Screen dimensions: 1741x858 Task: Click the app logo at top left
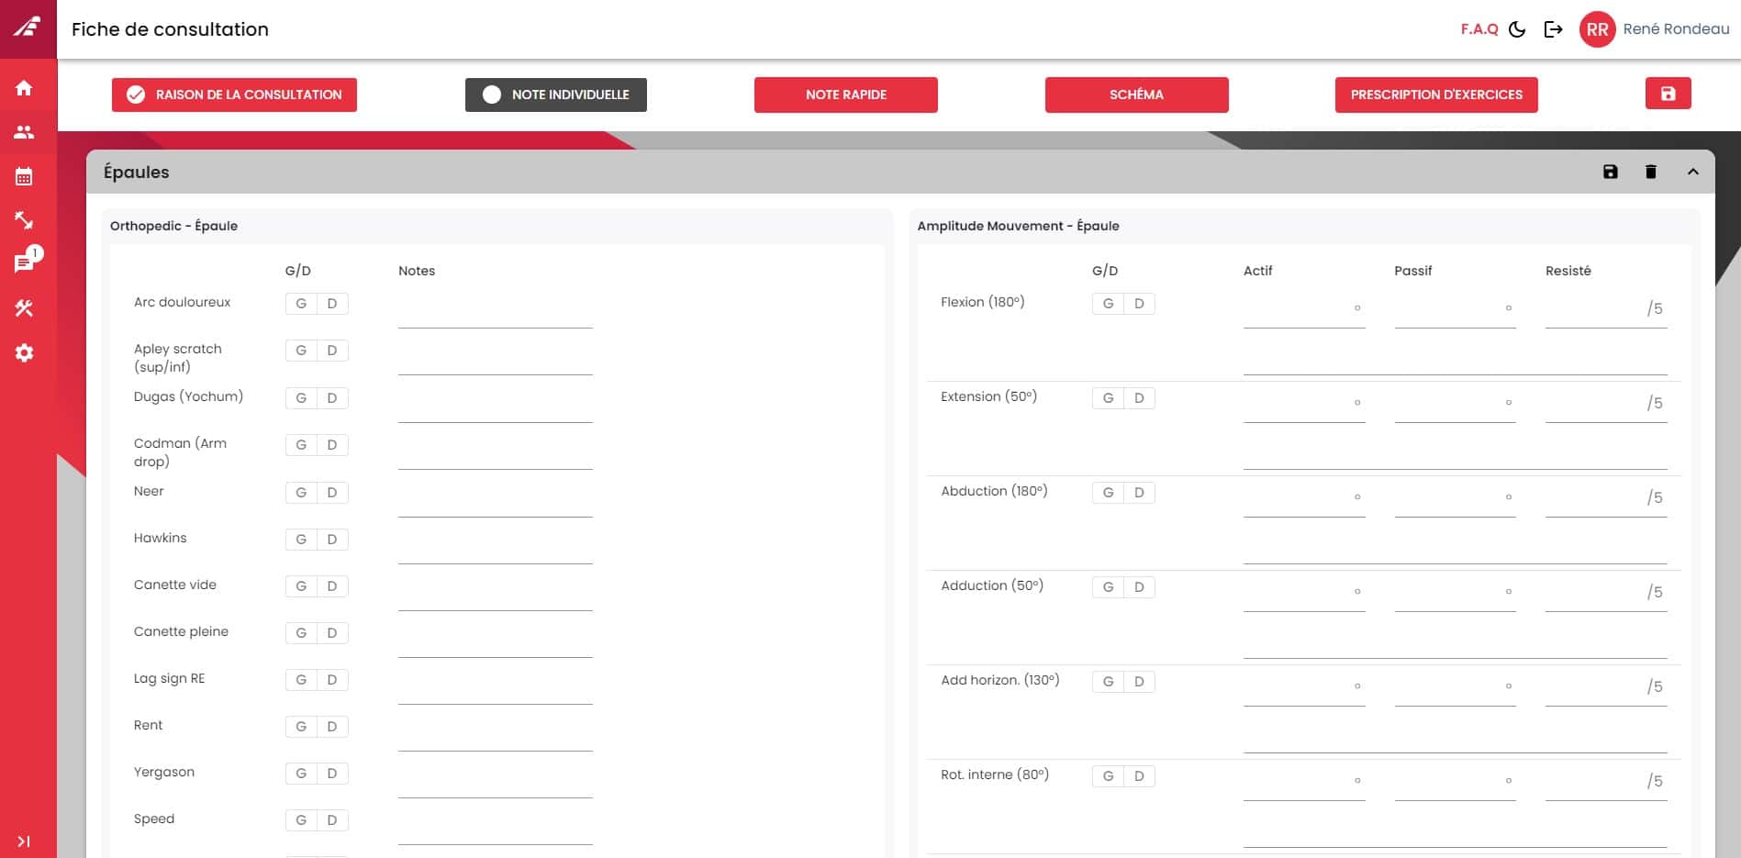[x=28, y=28]
